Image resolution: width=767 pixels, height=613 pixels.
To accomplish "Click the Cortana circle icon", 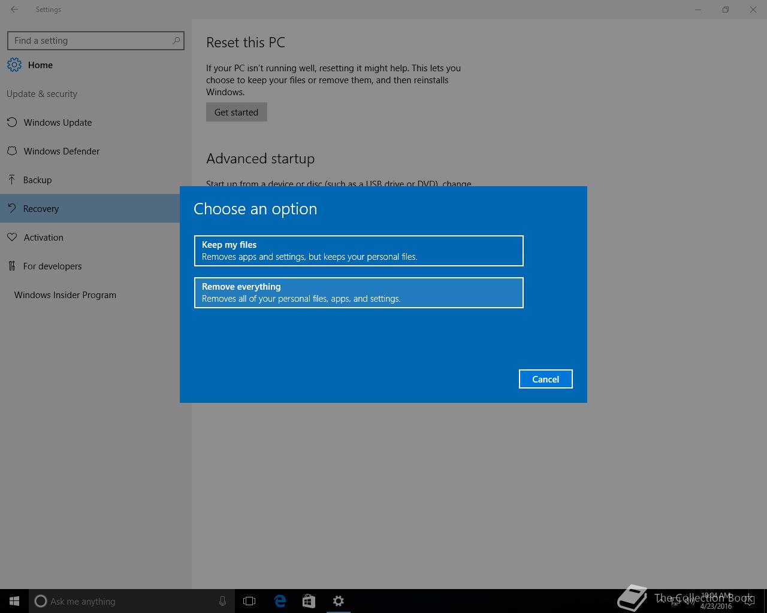I will pyautogui.click(x=41, y=601).
